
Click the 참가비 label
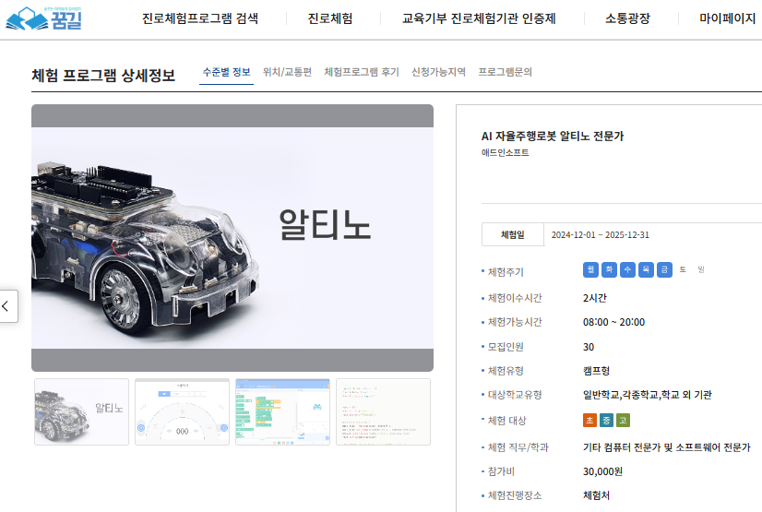point(501,471)
